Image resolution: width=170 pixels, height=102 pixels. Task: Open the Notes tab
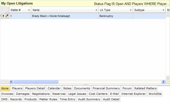[x=67, y=88]
